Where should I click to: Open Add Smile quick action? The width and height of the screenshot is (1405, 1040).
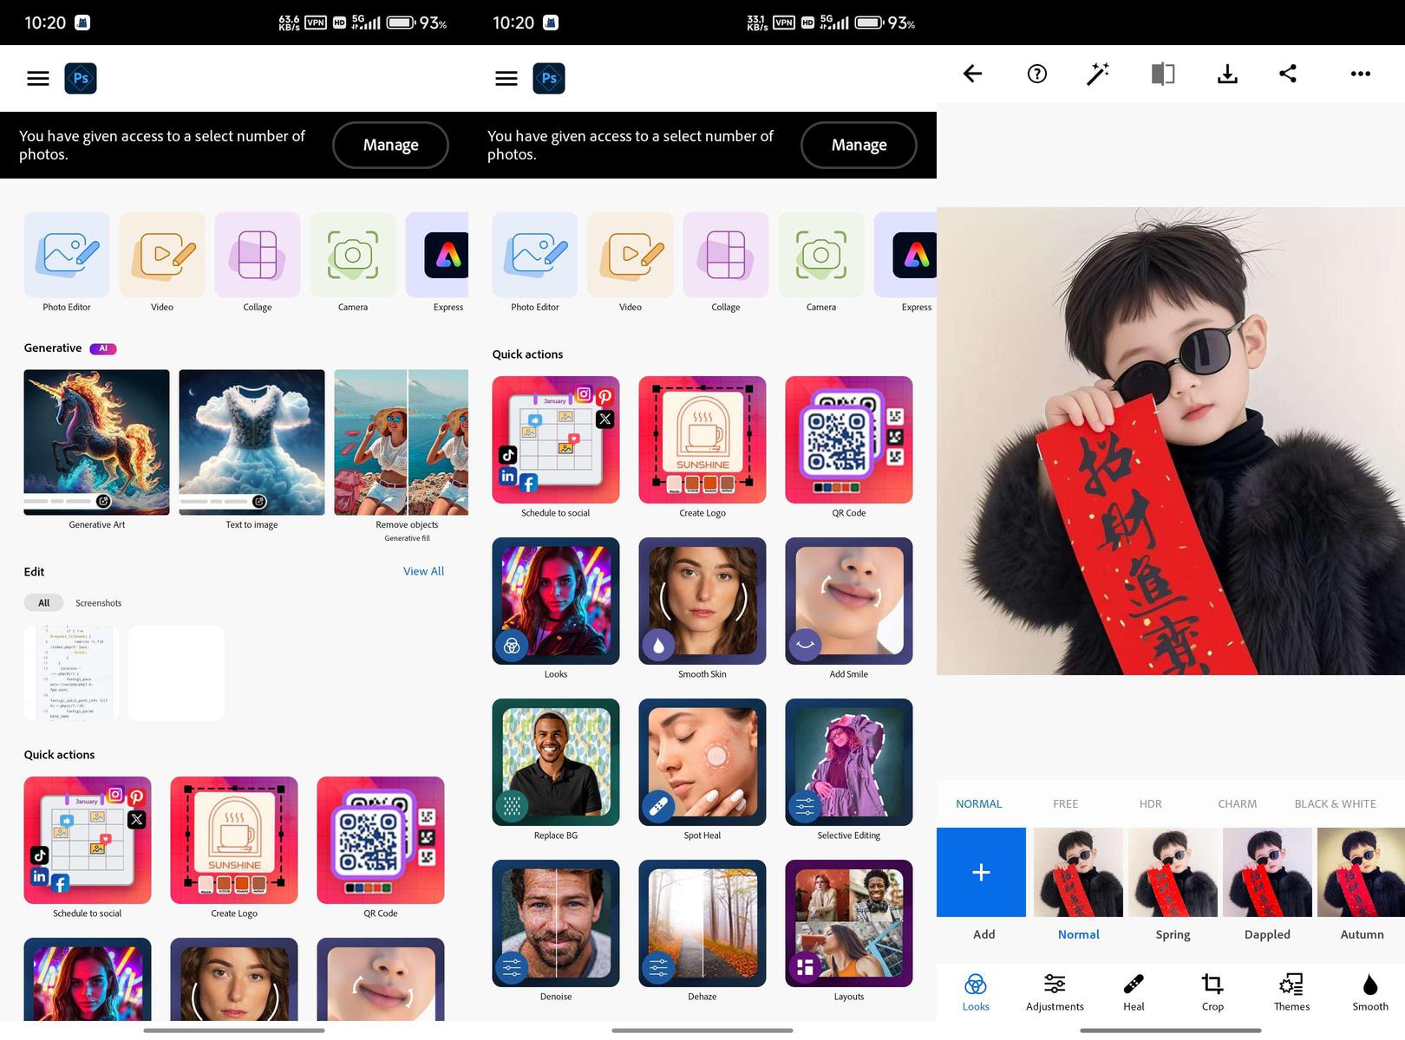(x=849, y=601)
